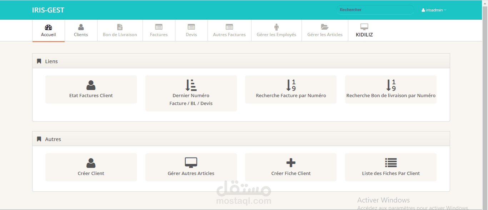Click the globe icon on the Accueil tab
The width and height of the screenshot is (488, 210).
48,27
